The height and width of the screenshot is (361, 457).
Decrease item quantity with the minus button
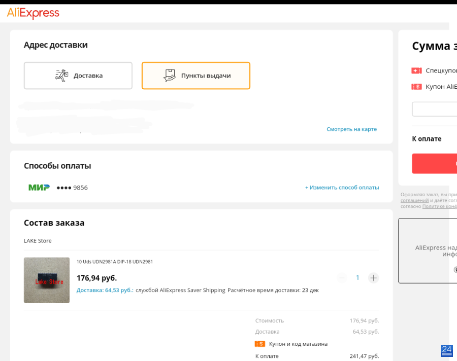click(x=342, y=278)
